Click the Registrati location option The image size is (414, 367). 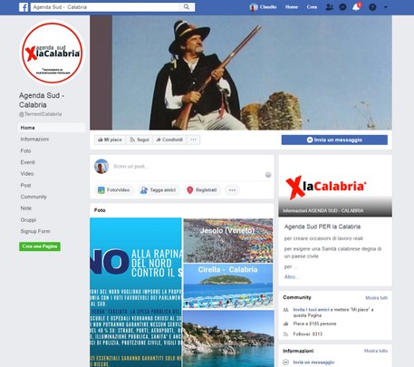coord(202,190)
